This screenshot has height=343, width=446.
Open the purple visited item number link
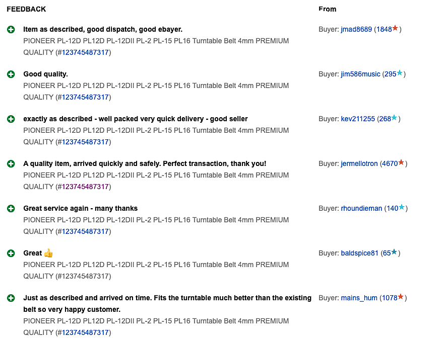coord(85,187)
